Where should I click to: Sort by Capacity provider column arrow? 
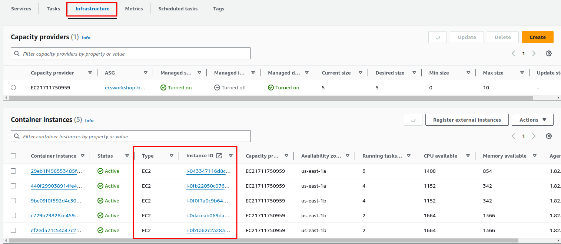[90, 73]
